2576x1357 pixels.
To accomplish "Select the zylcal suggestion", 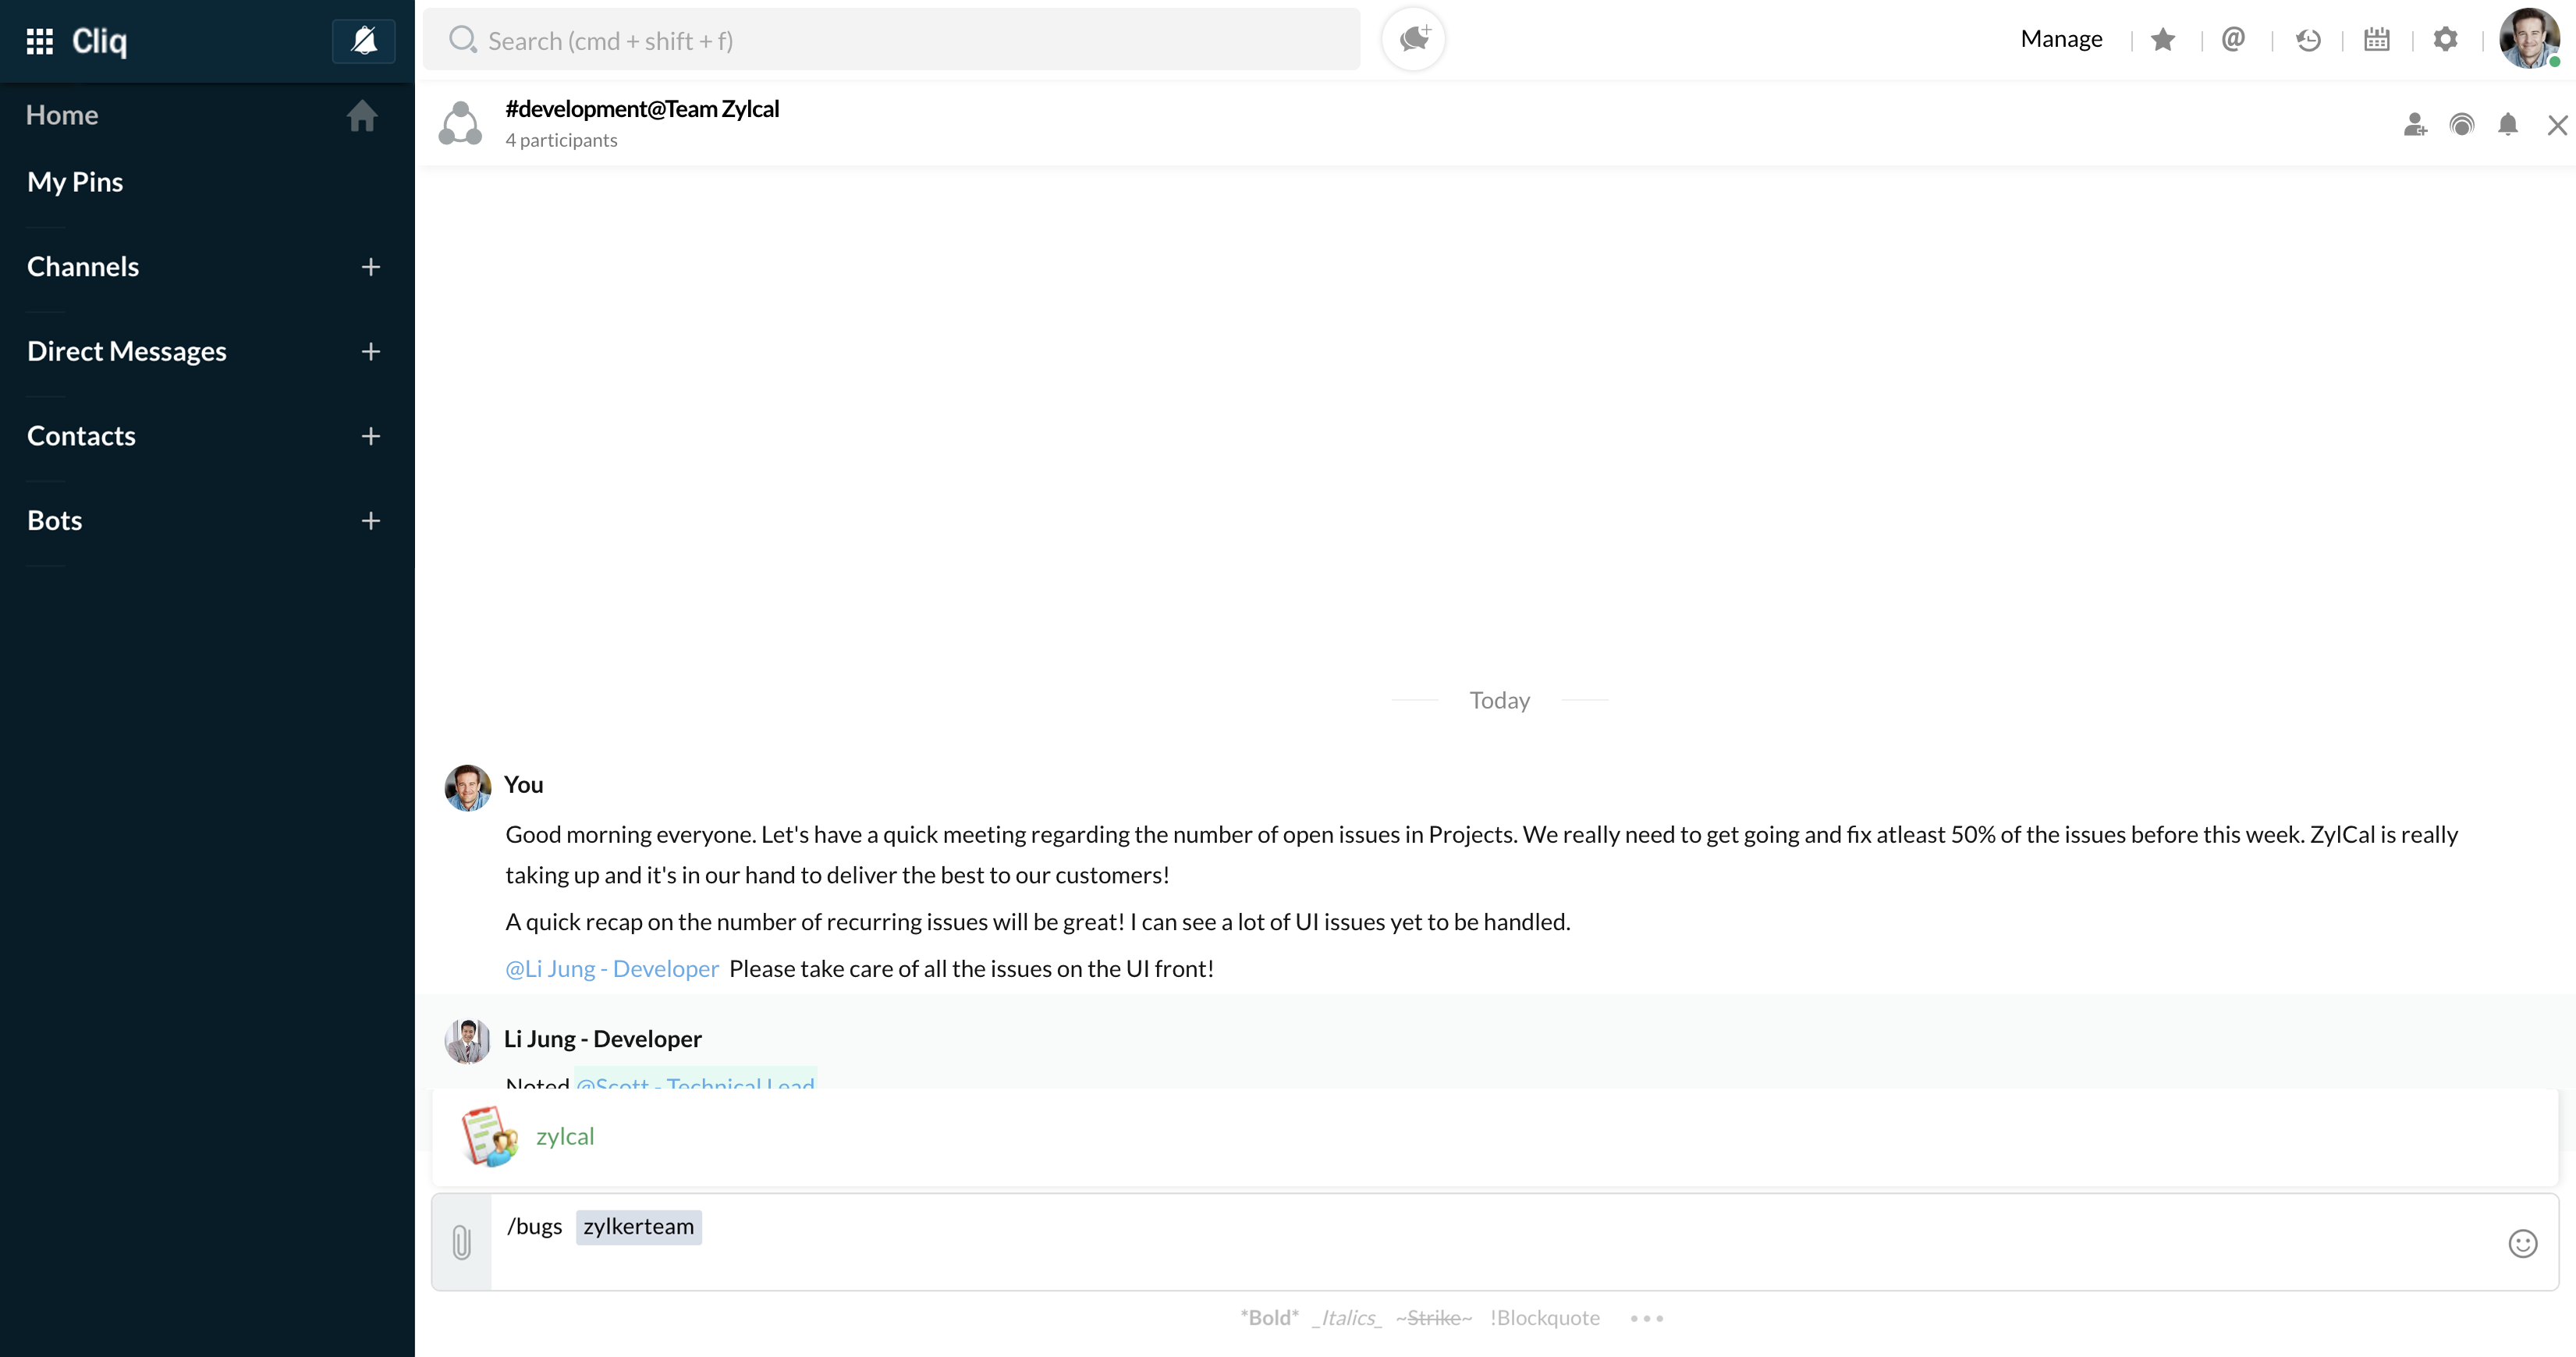I will click(x=1494, y=1137).
